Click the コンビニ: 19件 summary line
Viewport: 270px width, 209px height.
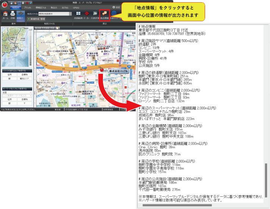pos(149,48)
